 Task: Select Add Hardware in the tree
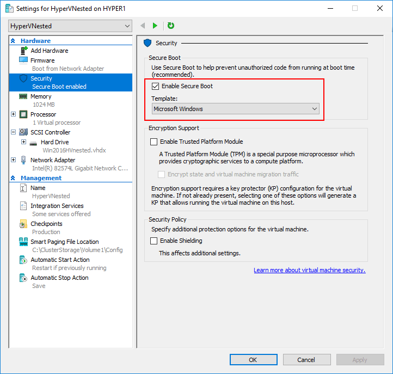pyautogui.click(x=50, y=51)
